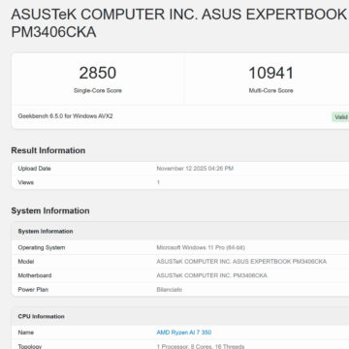Select the 1 Processor, 8 Cores, 16 Threads value
Viewport: 349px width, 349px height.
(x=201, y=346)
